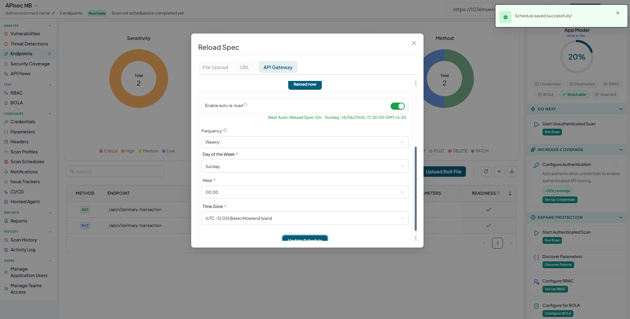Collapse the ANALYZE sidebar section

pyautogui.click(x=50, y=26)
